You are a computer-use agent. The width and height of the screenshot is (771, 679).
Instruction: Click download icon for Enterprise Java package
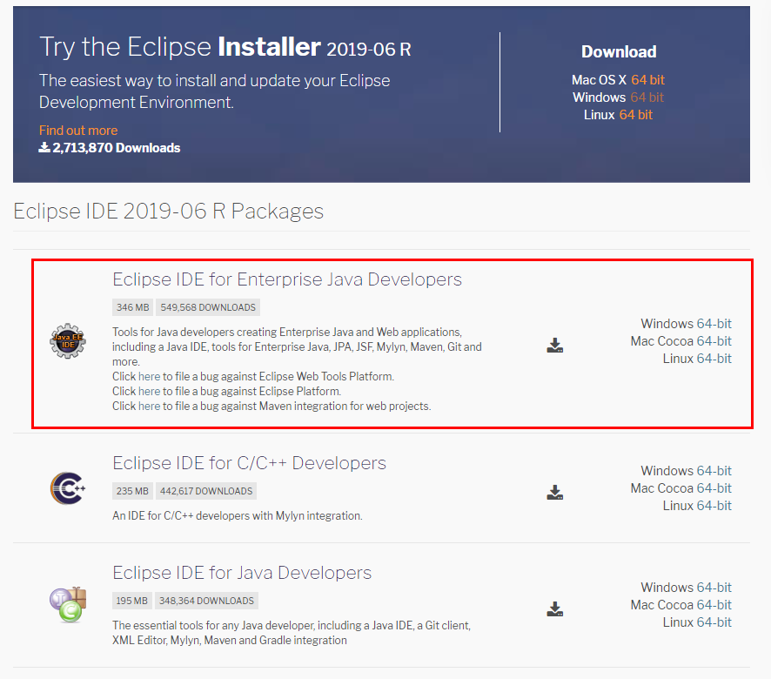[554, 346]
